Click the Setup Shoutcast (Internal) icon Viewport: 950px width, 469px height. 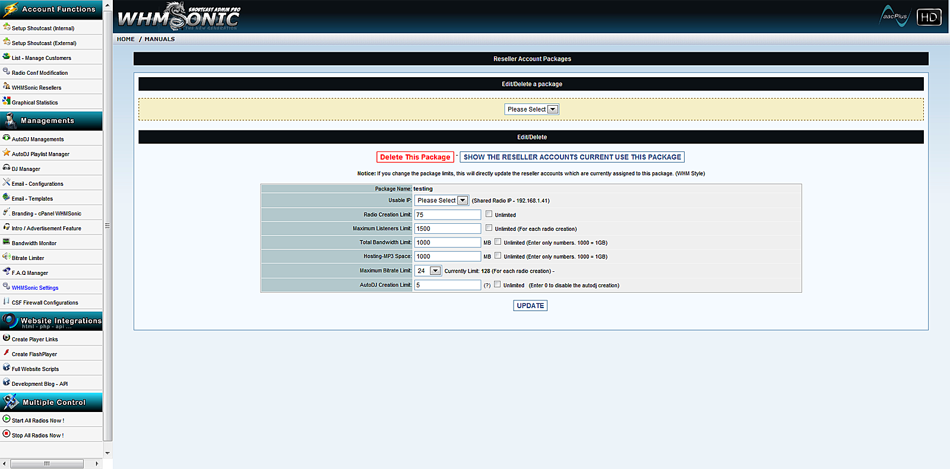point(7,27)
